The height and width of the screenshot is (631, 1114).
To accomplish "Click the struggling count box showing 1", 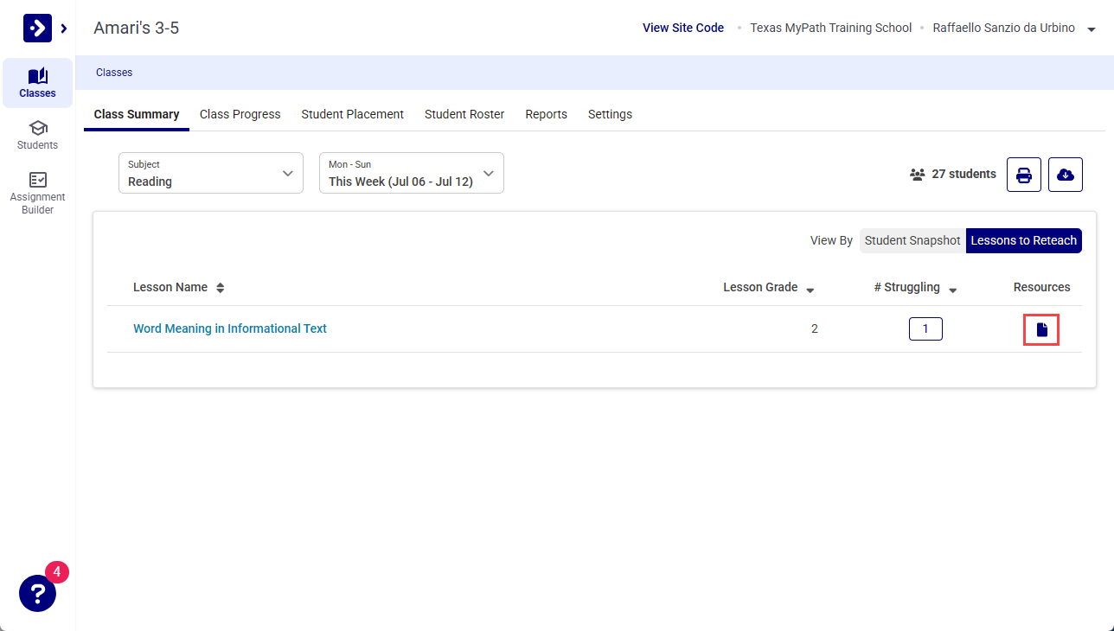I will [925, 329].
